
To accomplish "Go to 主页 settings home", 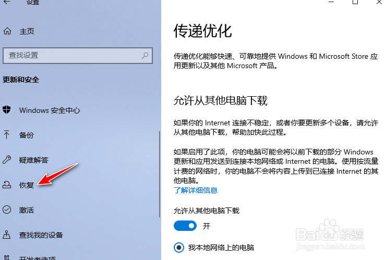I will tap(27, 31).
